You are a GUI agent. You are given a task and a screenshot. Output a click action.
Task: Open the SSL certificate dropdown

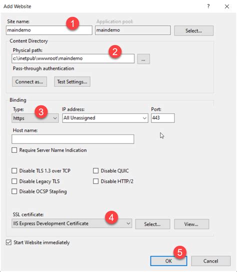click(x=72, y=223)
